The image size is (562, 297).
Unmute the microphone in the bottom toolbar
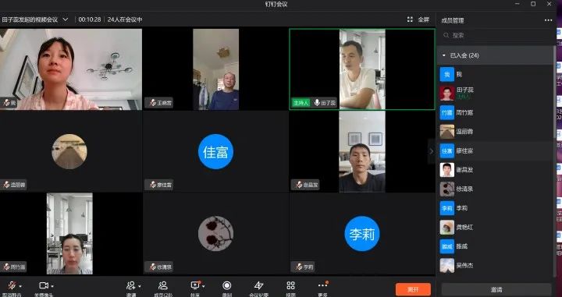click(12, 286)
